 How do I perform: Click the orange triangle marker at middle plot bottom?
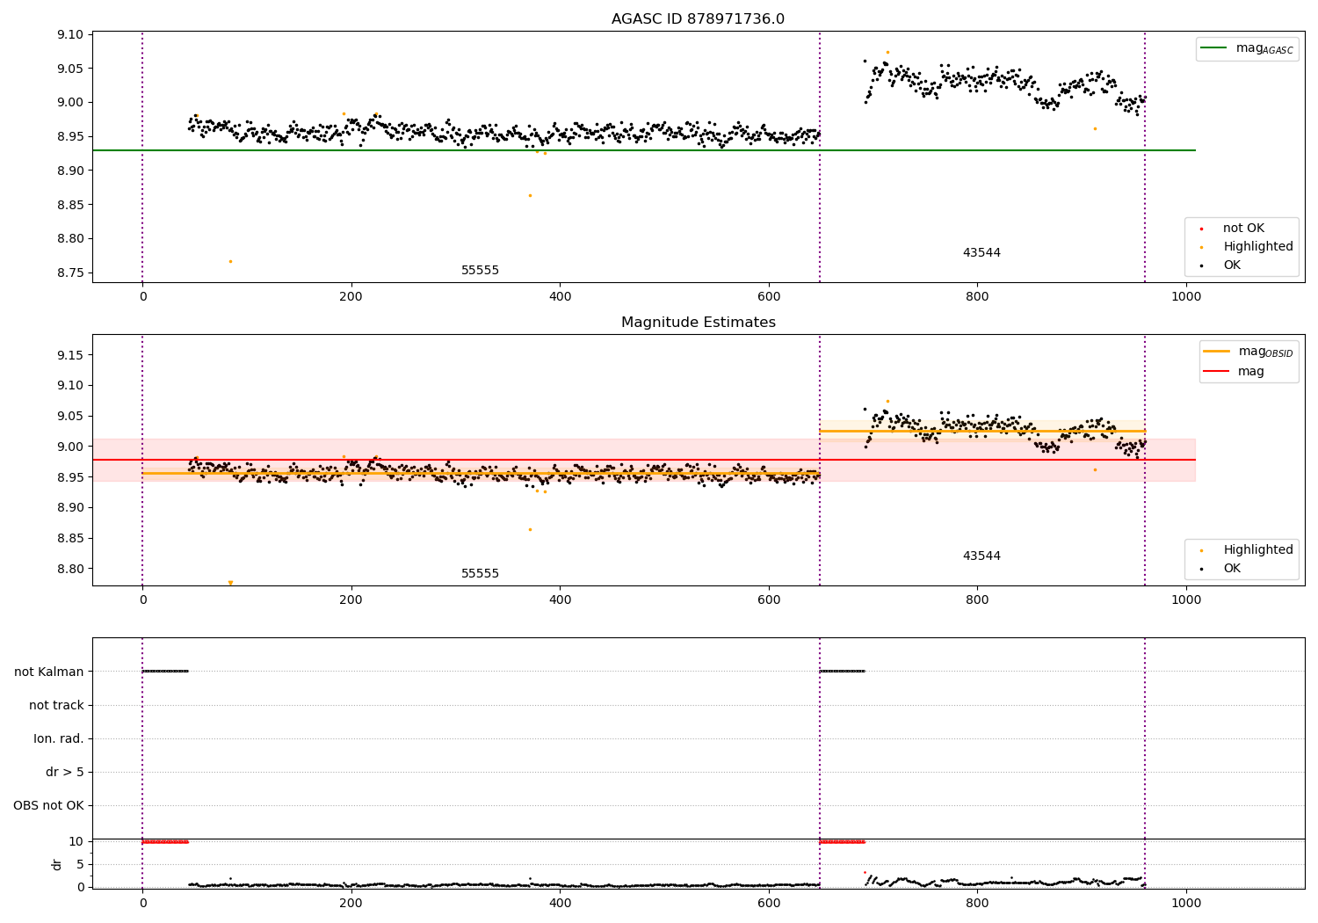coord(230,583)
